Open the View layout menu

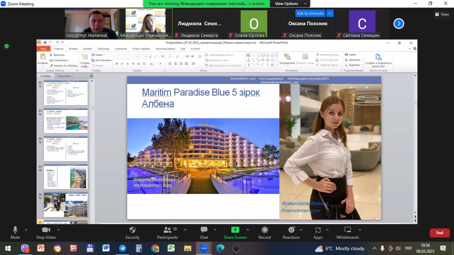442,14
